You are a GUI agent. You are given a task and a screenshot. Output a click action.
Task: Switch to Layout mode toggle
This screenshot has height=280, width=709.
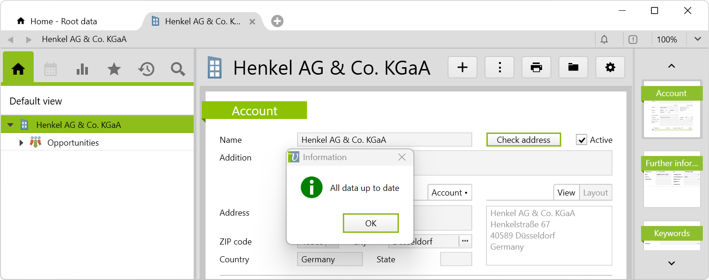pyautogui.click(x=595, y=193)
